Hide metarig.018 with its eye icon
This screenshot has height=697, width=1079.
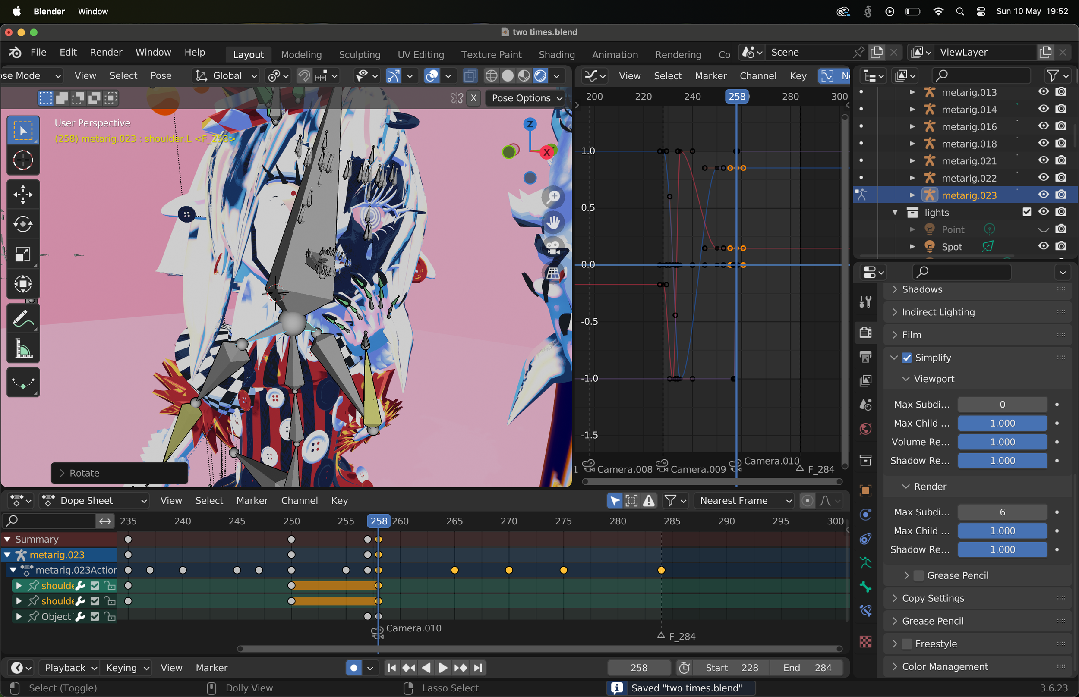pos(1043,144)
